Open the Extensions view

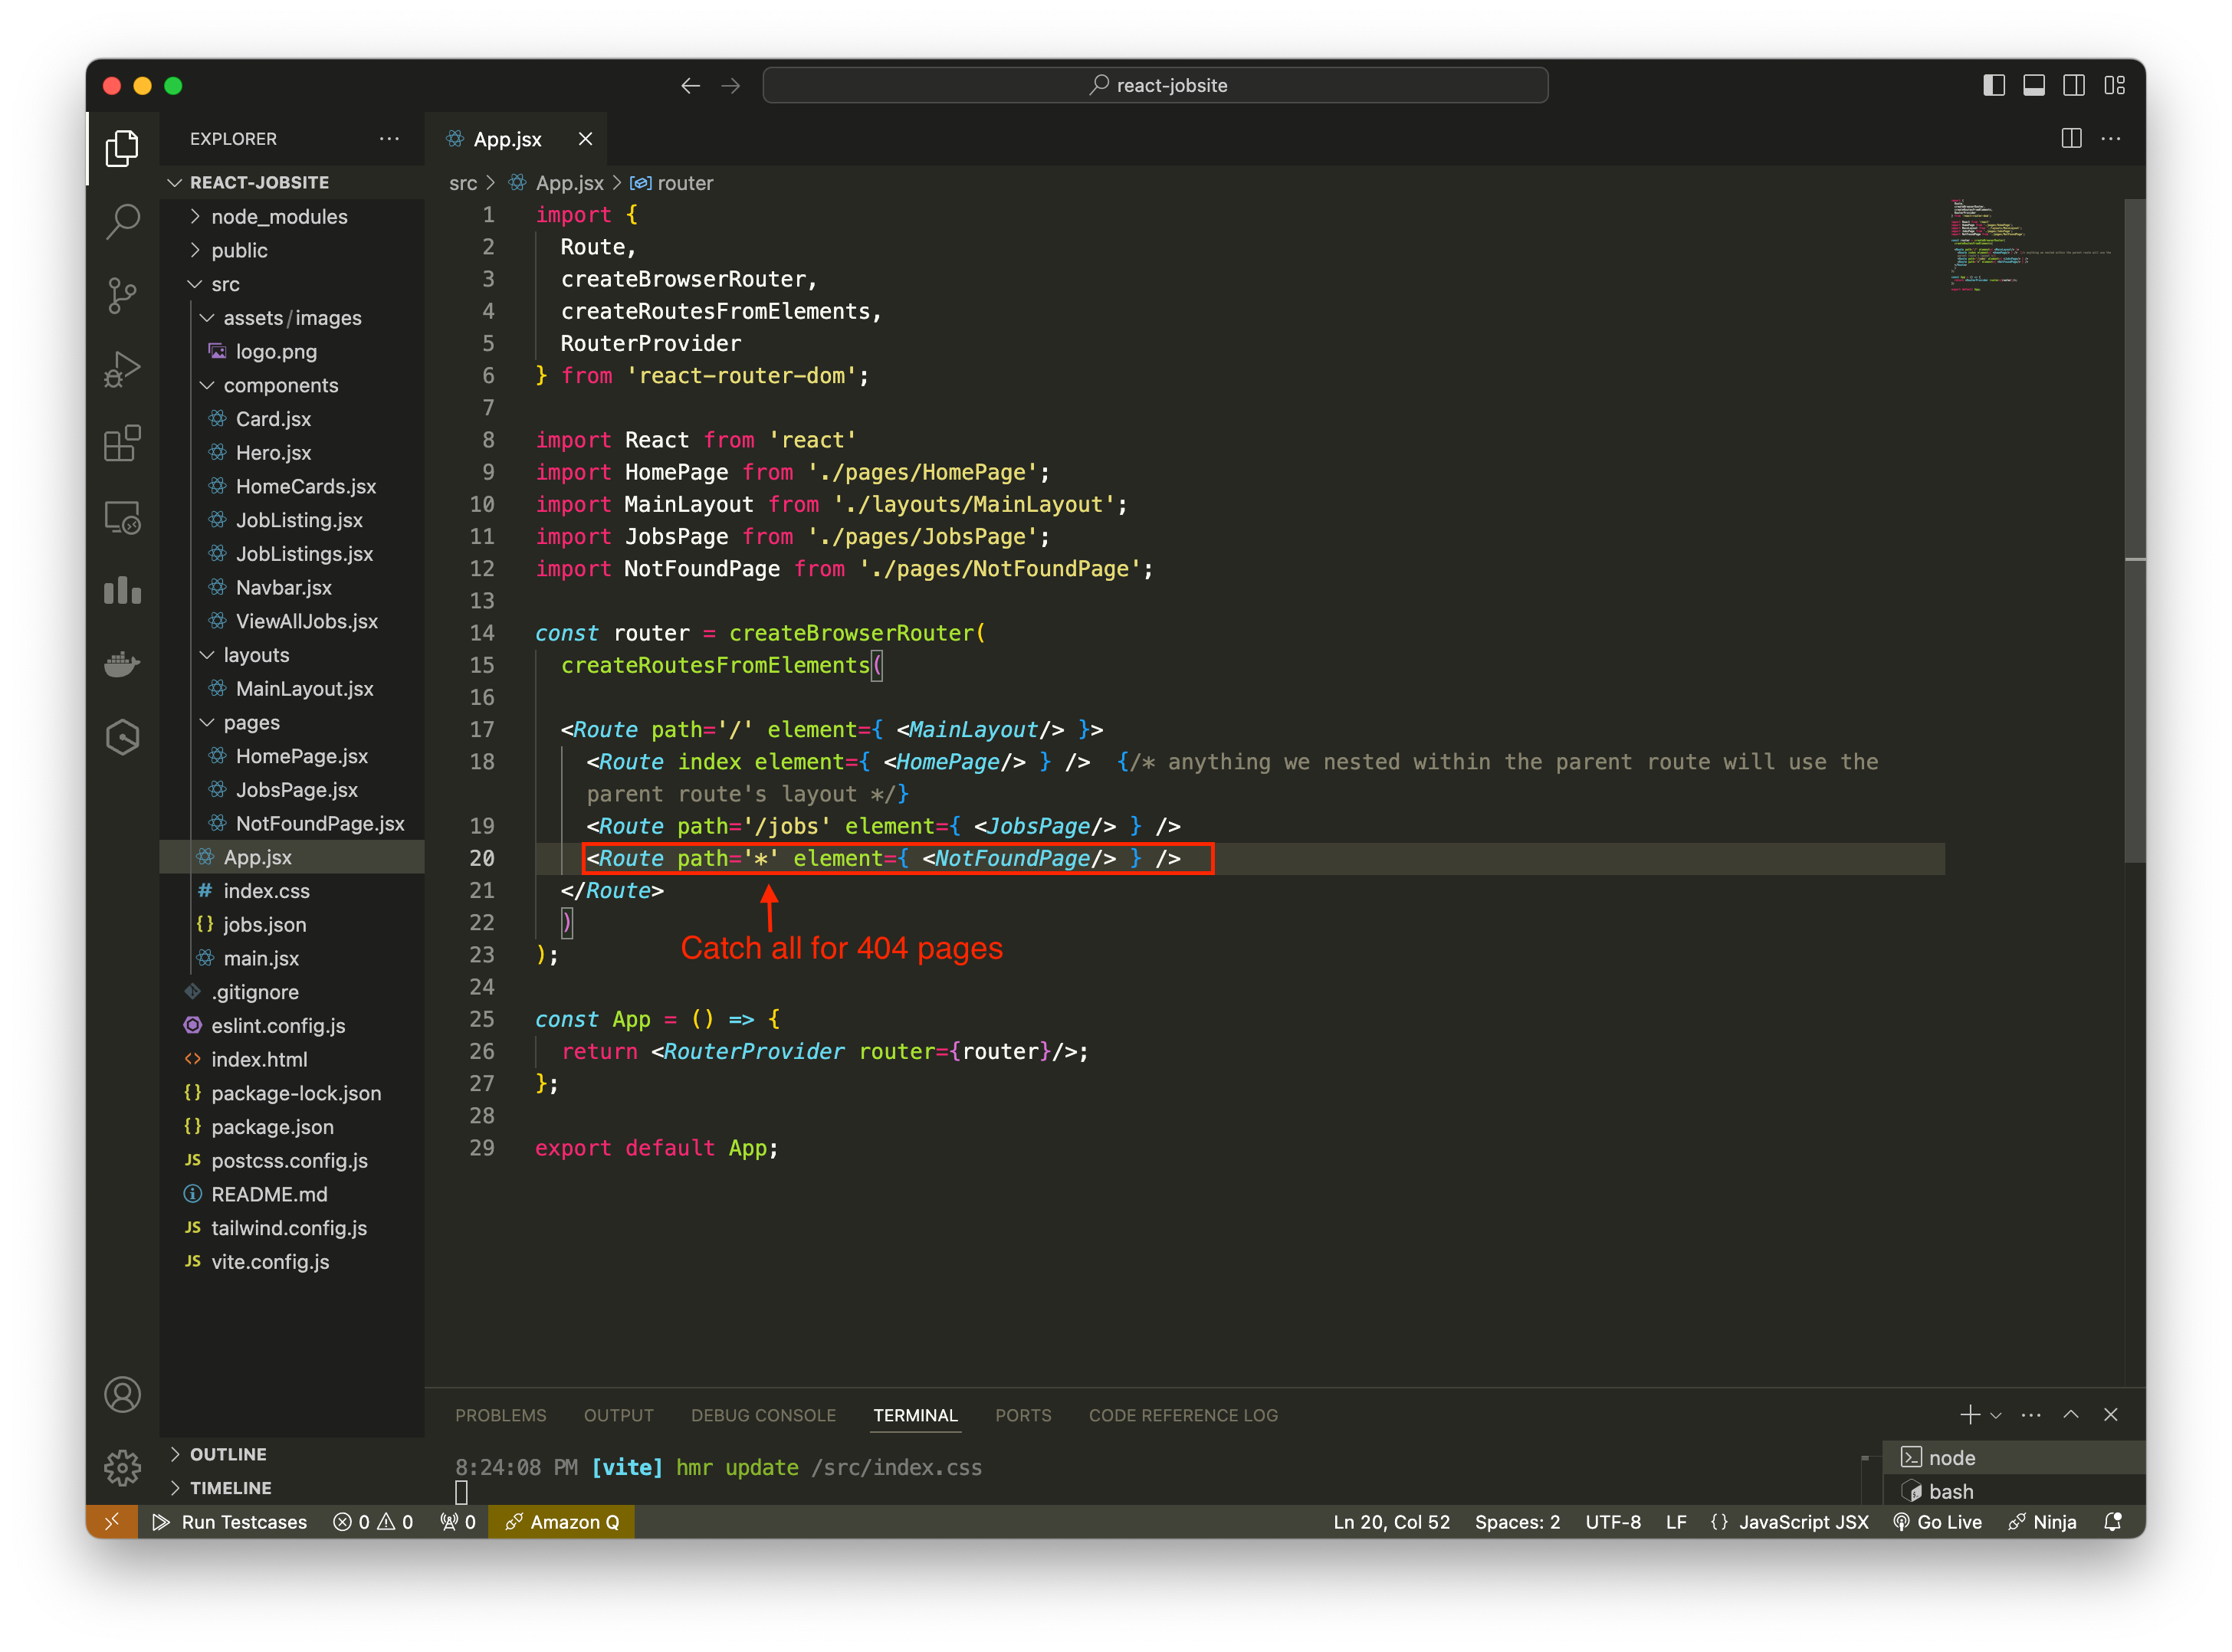click(x=122, y=443)
